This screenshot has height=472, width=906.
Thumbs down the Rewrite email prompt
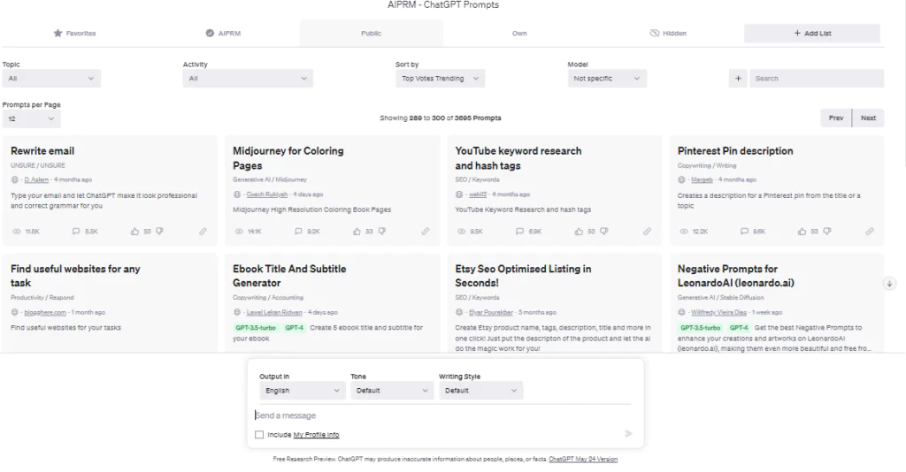pyautogui.click(x=159, y=232)
